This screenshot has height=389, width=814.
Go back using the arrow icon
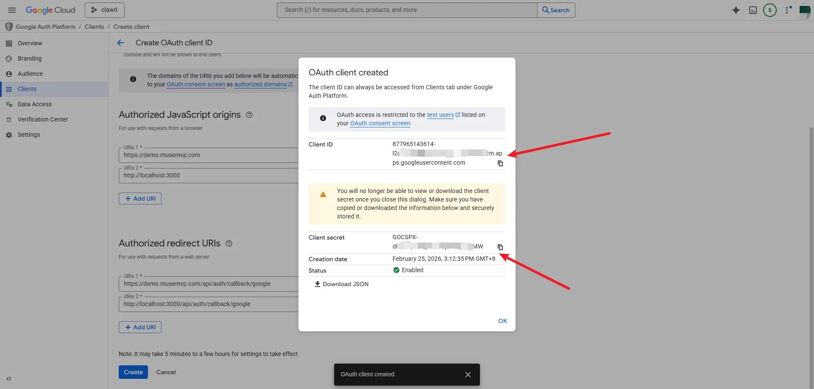pyautogui.click(x=121, y=43)
